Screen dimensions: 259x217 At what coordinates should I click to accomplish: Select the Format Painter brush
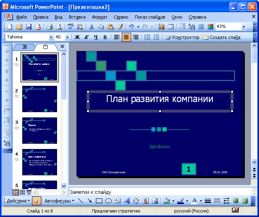(x=120, y=27)
